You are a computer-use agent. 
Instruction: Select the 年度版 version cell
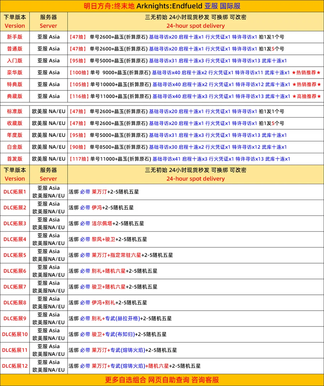click(x=15, y=135)
